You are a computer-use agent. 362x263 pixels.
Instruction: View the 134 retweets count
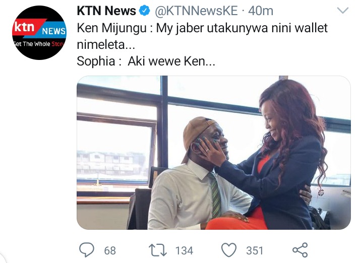(x=184, y=250)
